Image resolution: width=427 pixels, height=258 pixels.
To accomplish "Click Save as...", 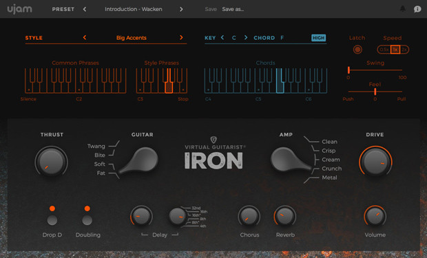I will point(233,9).
